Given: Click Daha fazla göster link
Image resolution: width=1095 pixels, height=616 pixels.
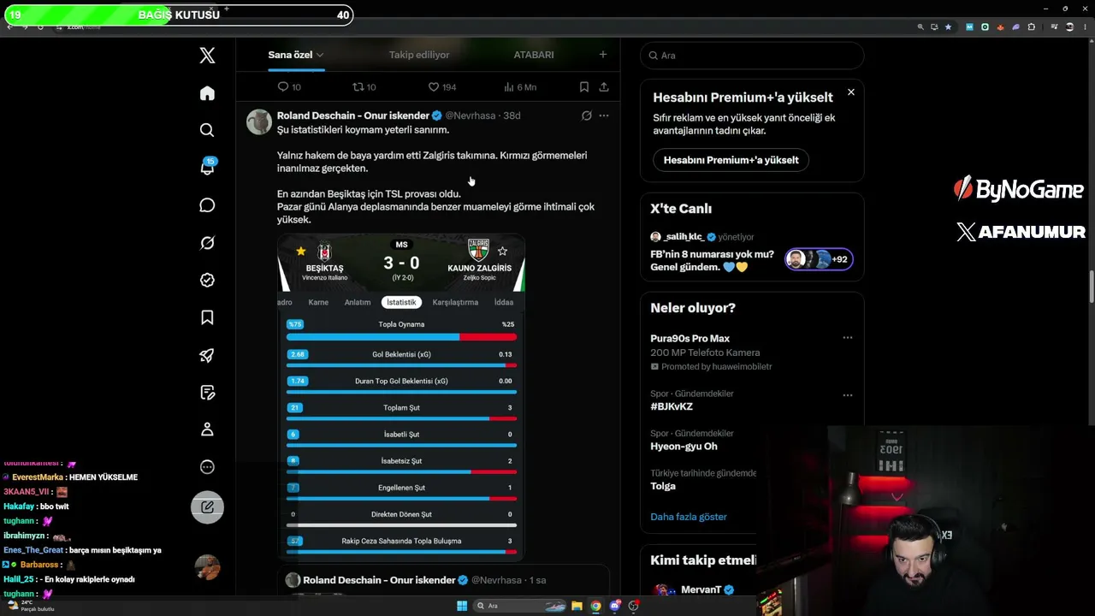Looking at the screenshot, I should pyautogui.click(x=689, y=517).
